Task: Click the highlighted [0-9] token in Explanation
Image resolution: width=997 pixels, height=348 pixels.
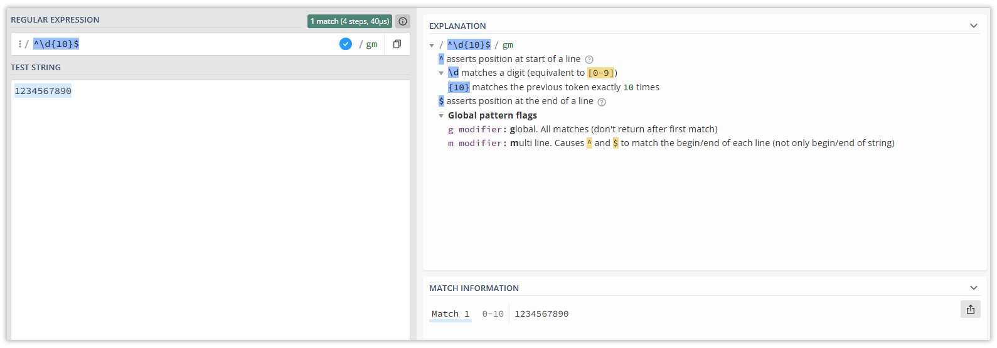Action: [x=601, y=73]
